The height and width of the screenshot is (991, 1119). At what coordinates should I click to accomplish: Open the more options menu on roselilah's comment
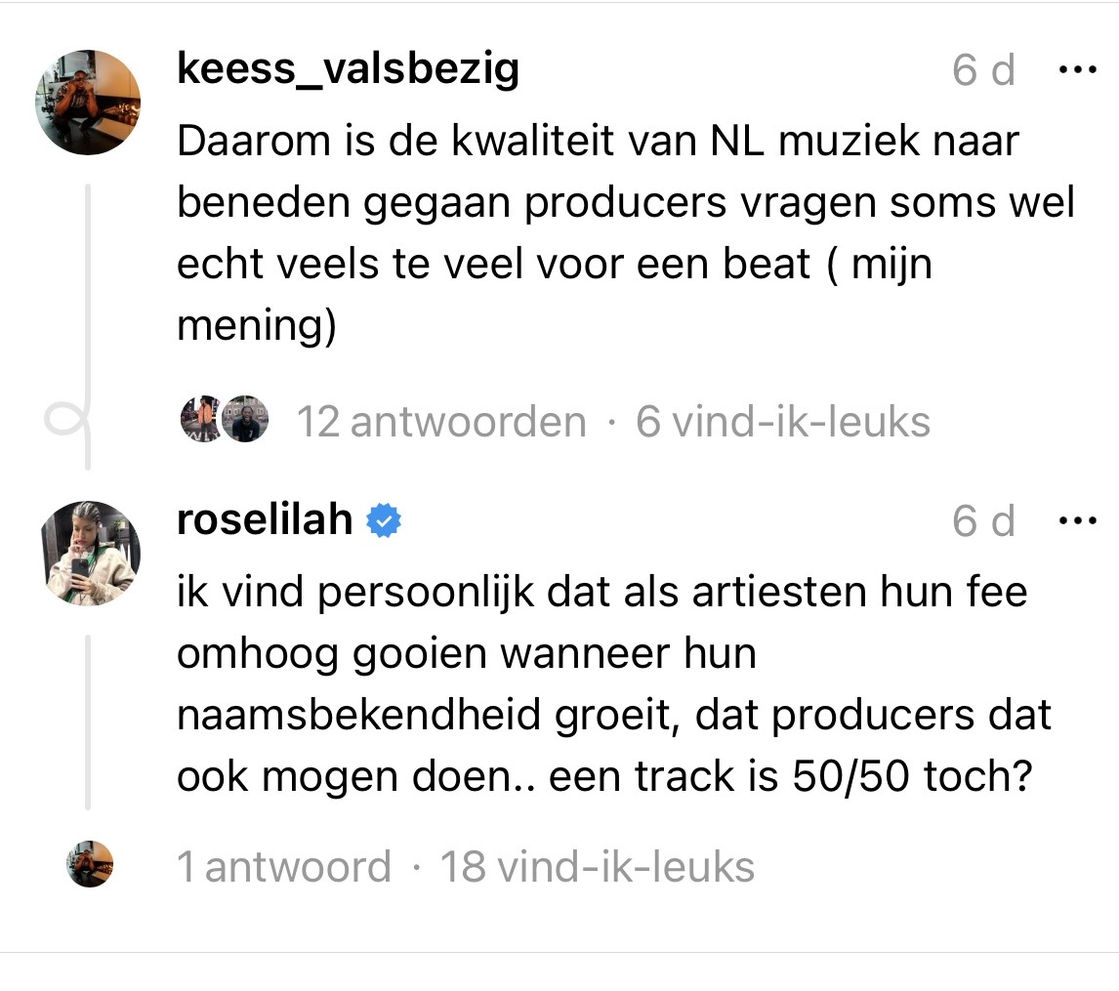[1078, 521]
